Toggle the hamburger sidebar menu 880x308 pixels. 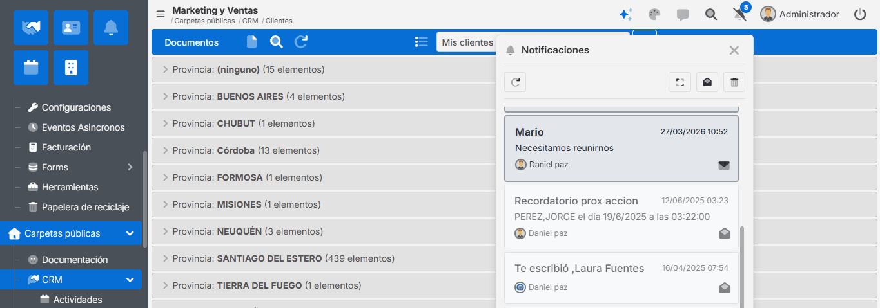(x=161, y=14)
